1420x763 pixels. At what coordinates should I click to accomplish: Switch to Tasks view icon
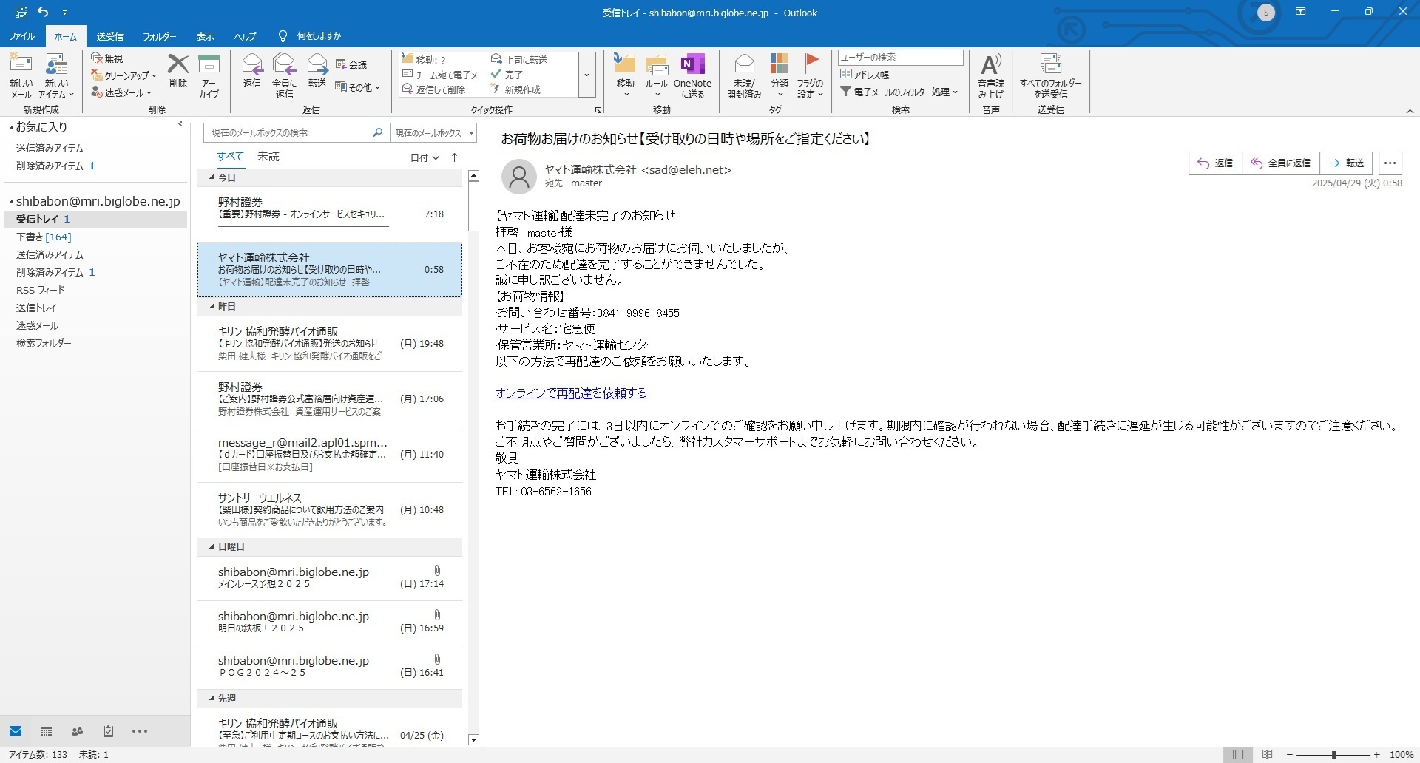point(108,731)
